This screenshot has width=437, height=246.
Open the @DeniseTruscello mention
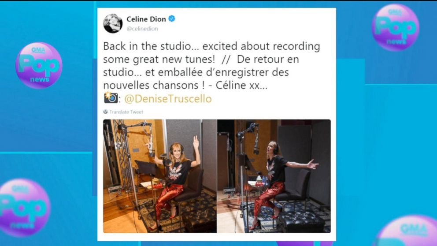click(168, 99)
